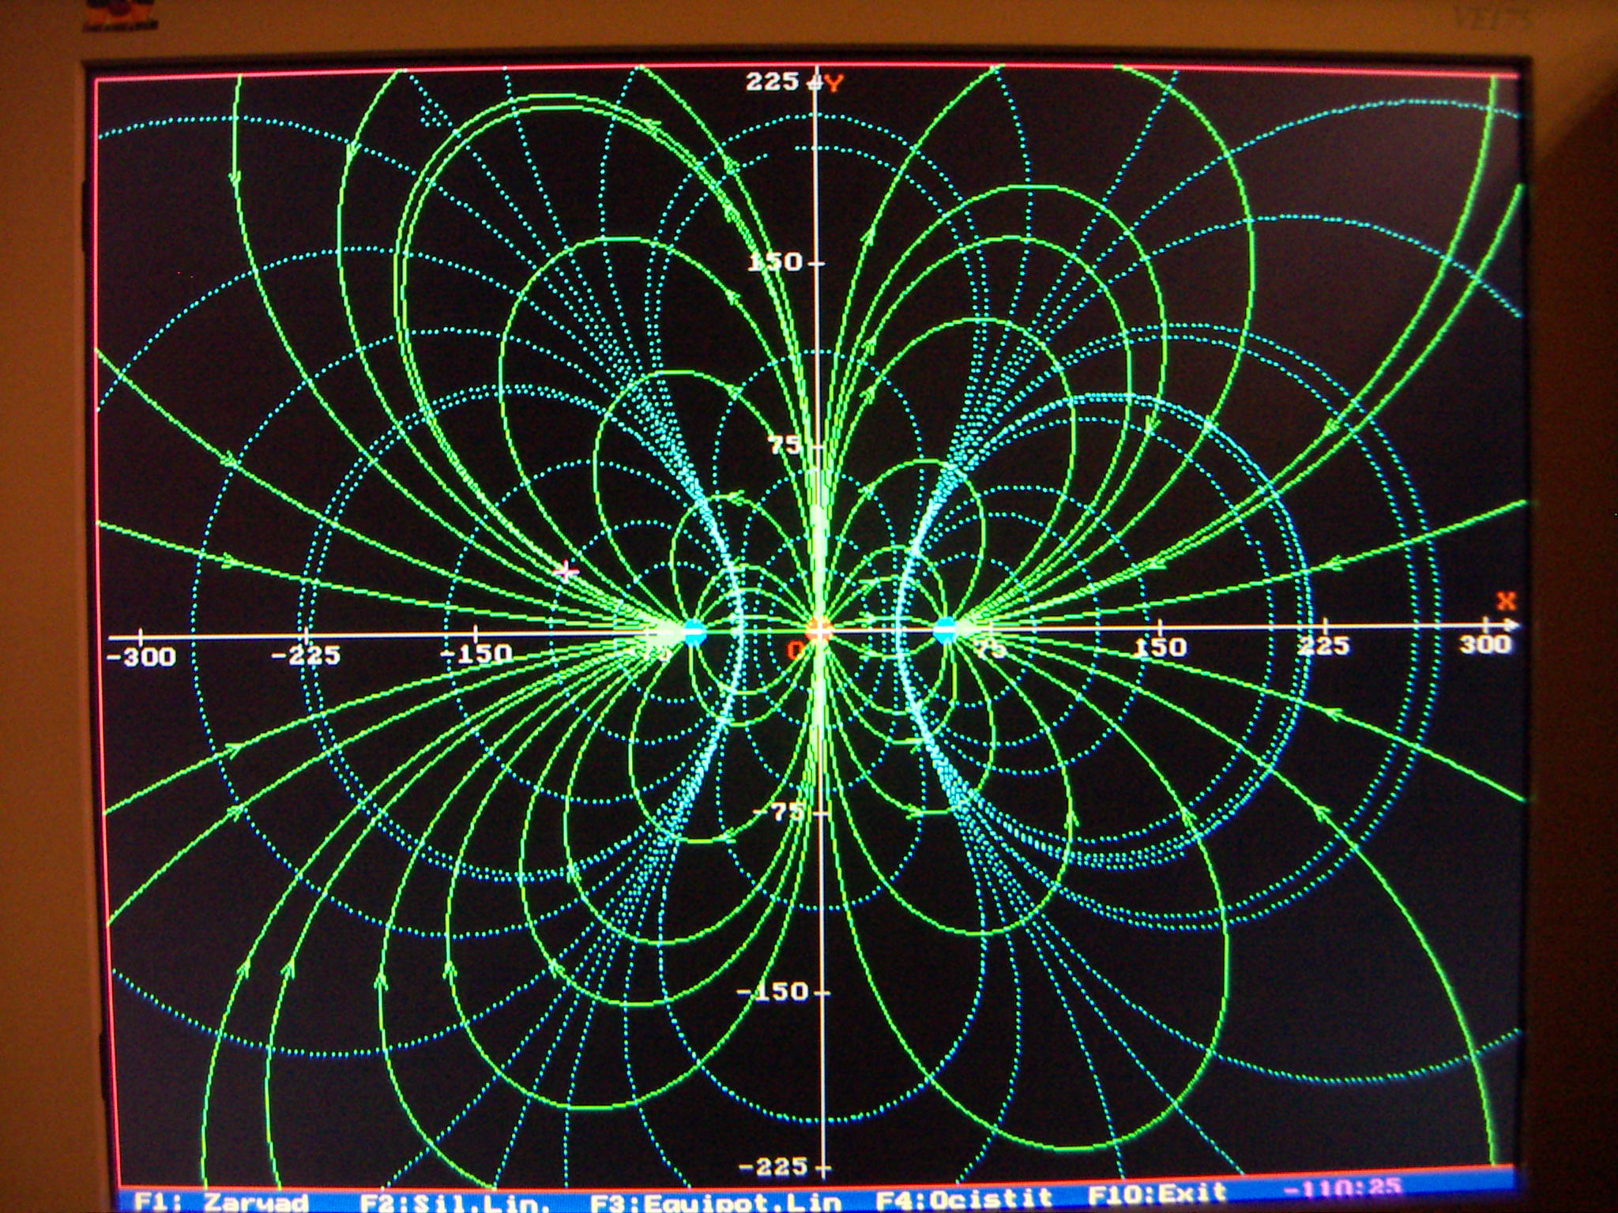The height and width of the screenshot is (1213, 1618).
Task: Select the right blue negative charge
Action: (945, 630)
